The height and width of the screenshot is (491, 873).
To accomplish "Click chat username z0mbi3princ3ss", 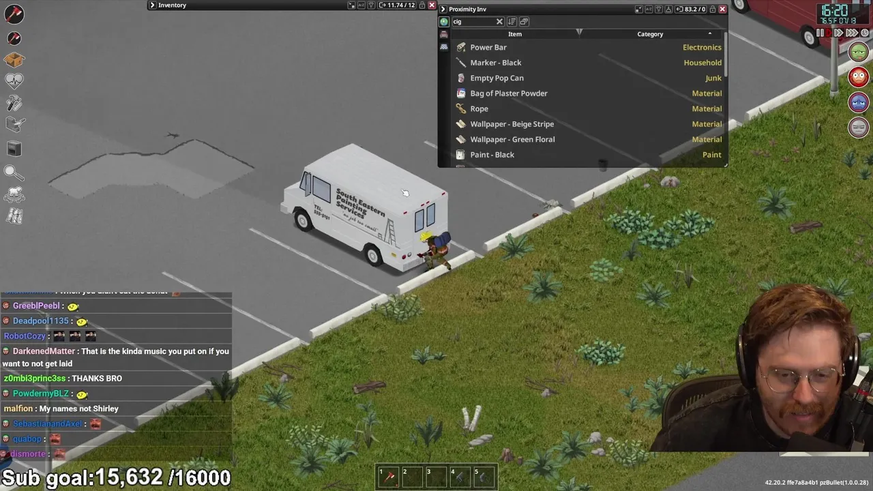I will pyautogui.click(x=35, y=378).
